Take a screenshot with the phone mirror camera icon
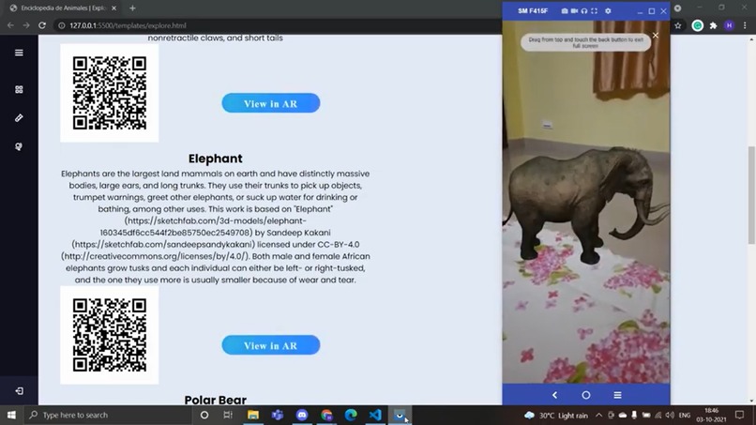 pyautogui.click(x=565, y=10)
